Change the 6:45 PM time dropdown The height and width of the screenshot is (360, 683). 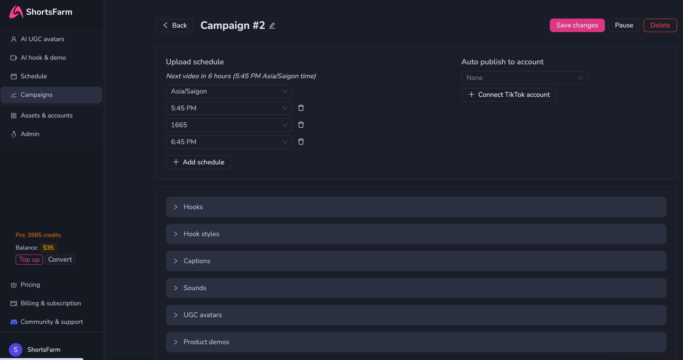pos(229,142)
